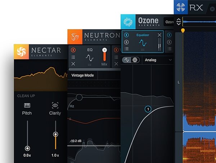Click the Vintage Mode button
The height and width of the screenshot is (163, 216).
click(83, 75)
